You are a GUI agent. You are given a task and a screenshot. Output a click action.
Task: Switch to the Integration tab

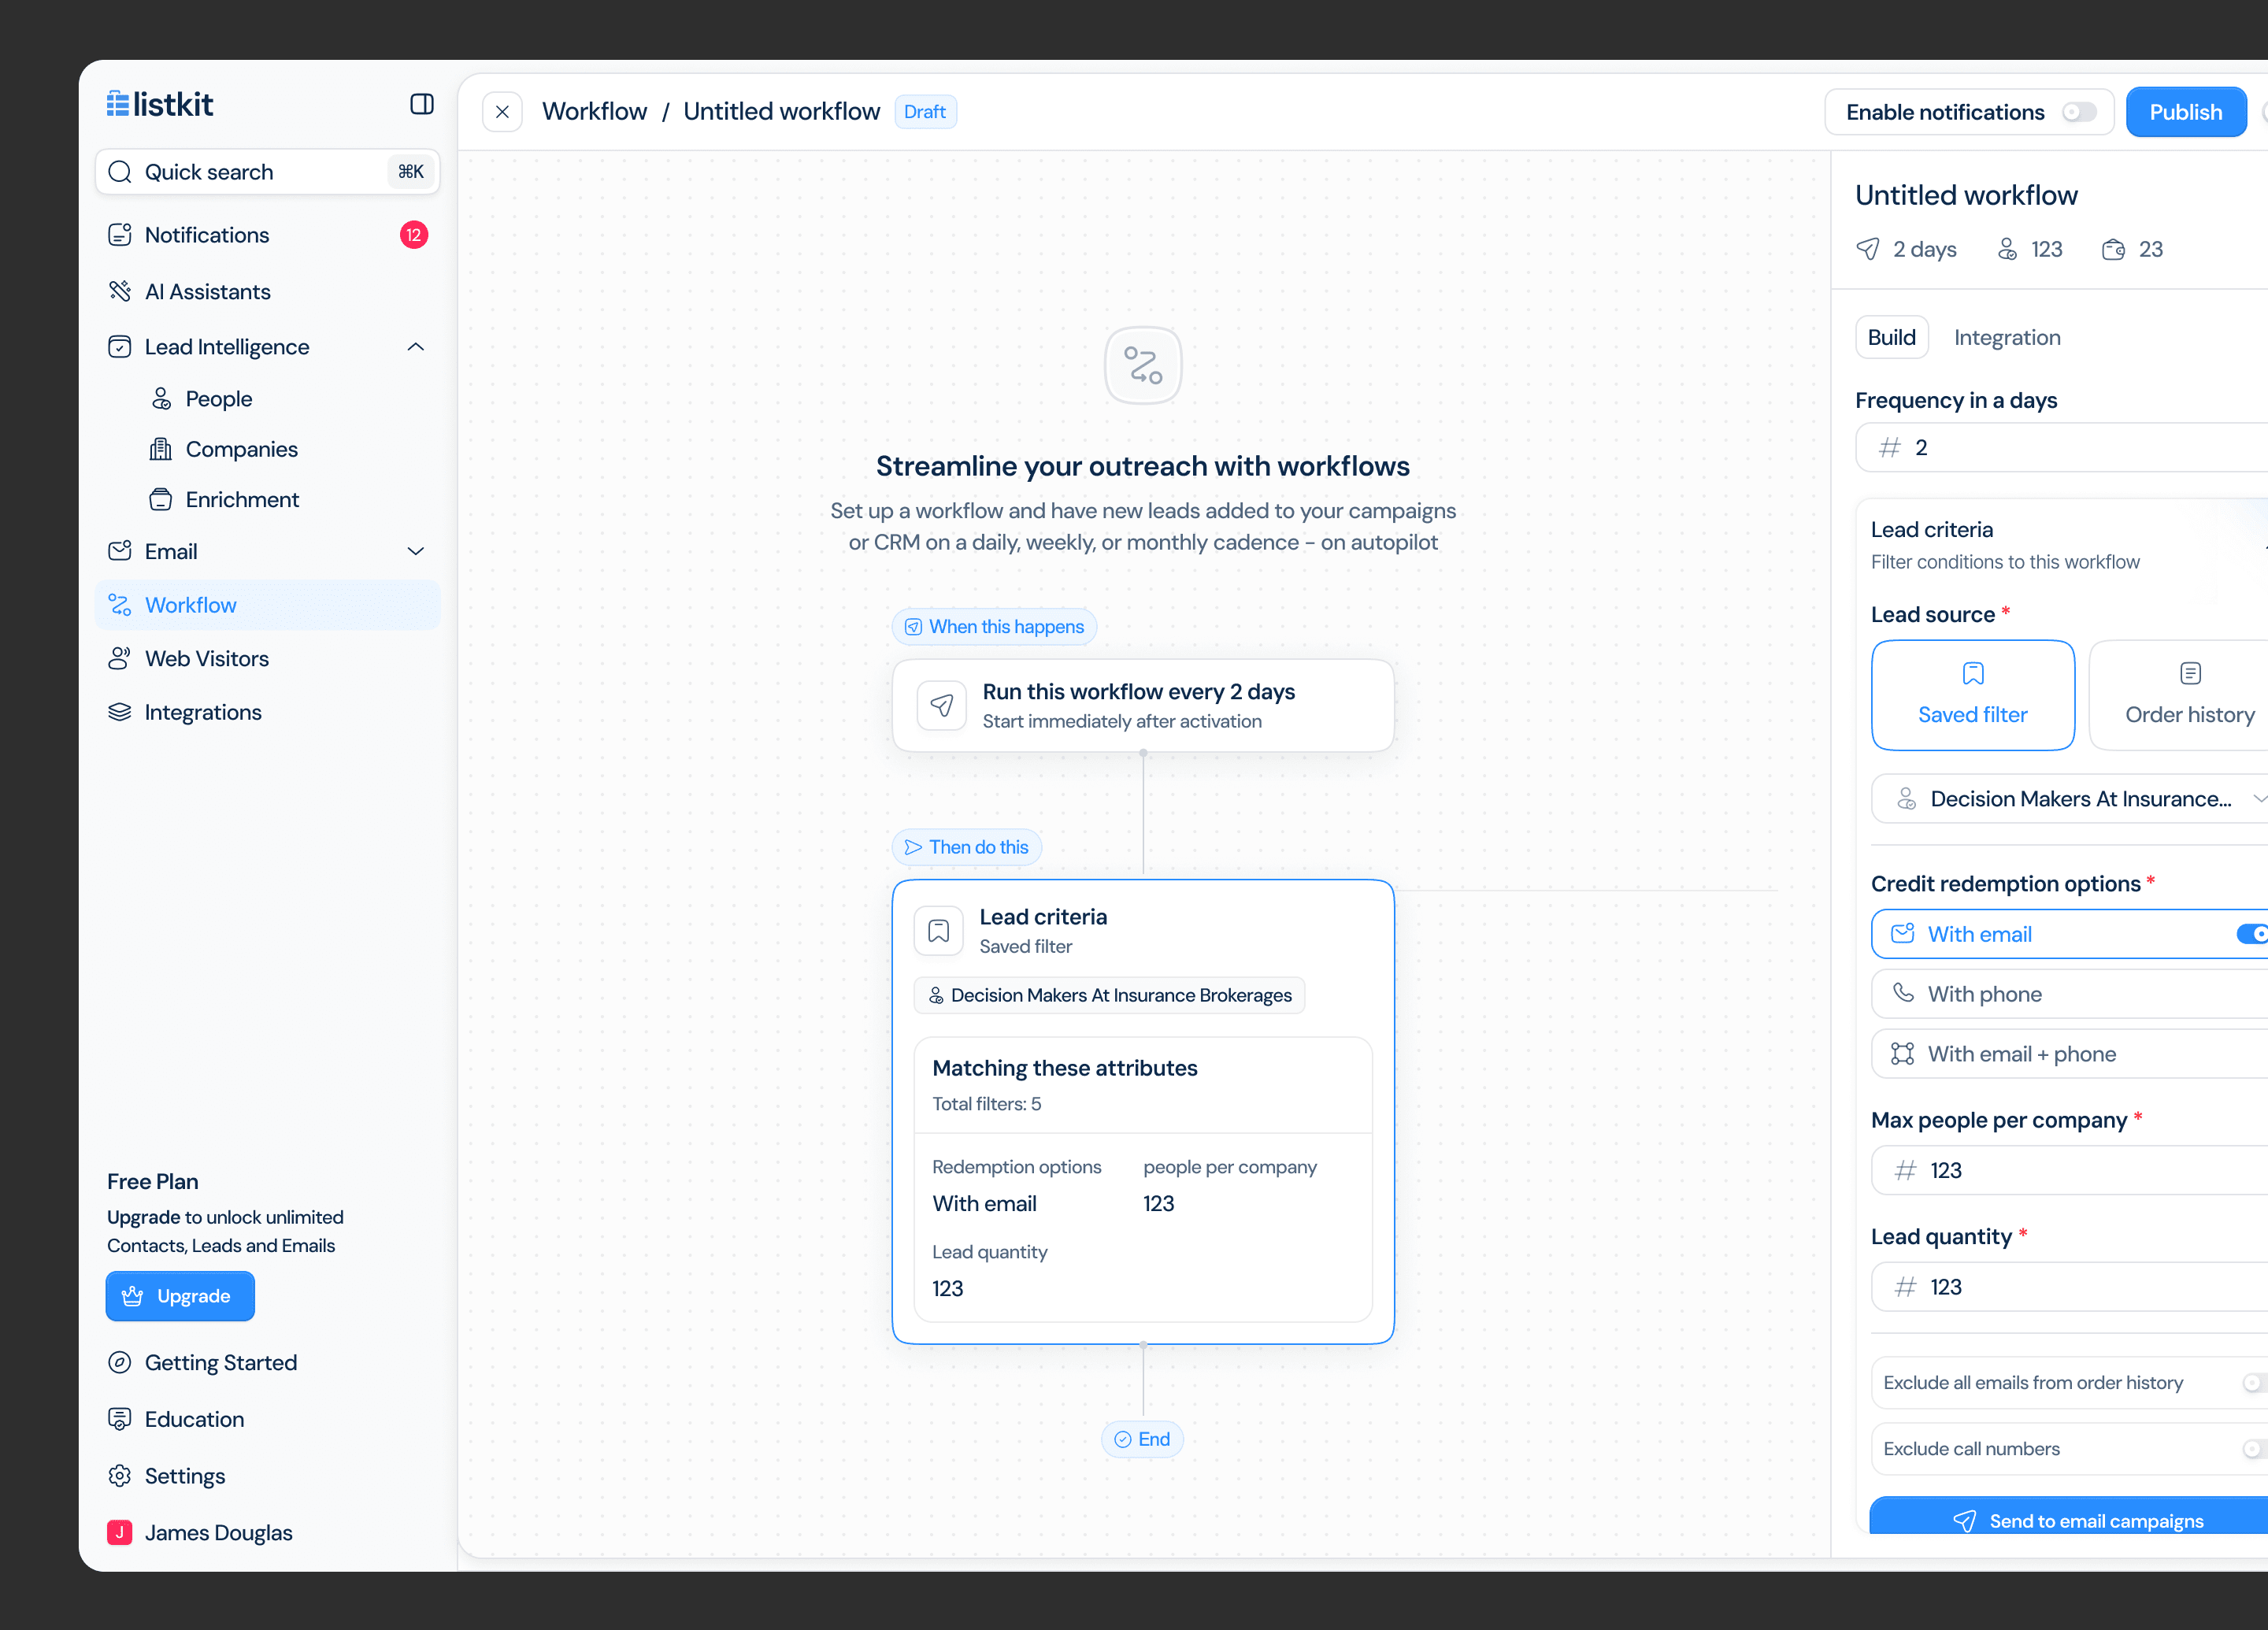(x=2007, y=337)
